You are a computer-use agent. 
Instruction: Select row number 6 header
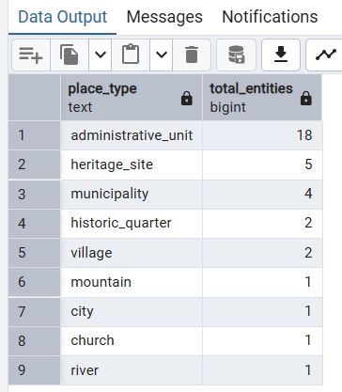tap(35, 282)
